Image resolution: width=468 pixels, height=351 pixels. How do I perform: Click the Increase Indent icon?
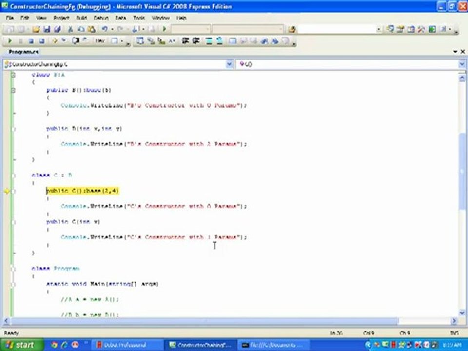[196, 41]
